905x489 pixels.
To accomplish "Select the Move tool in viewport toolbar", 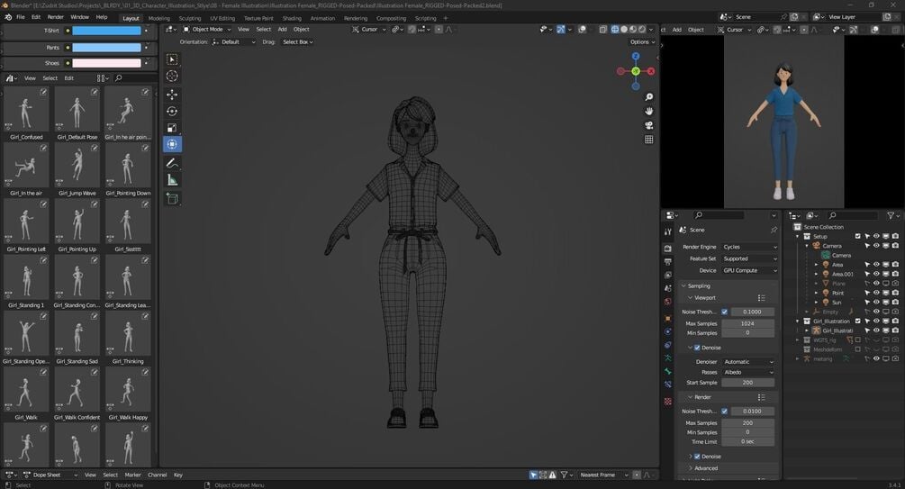I will [172, 95].
